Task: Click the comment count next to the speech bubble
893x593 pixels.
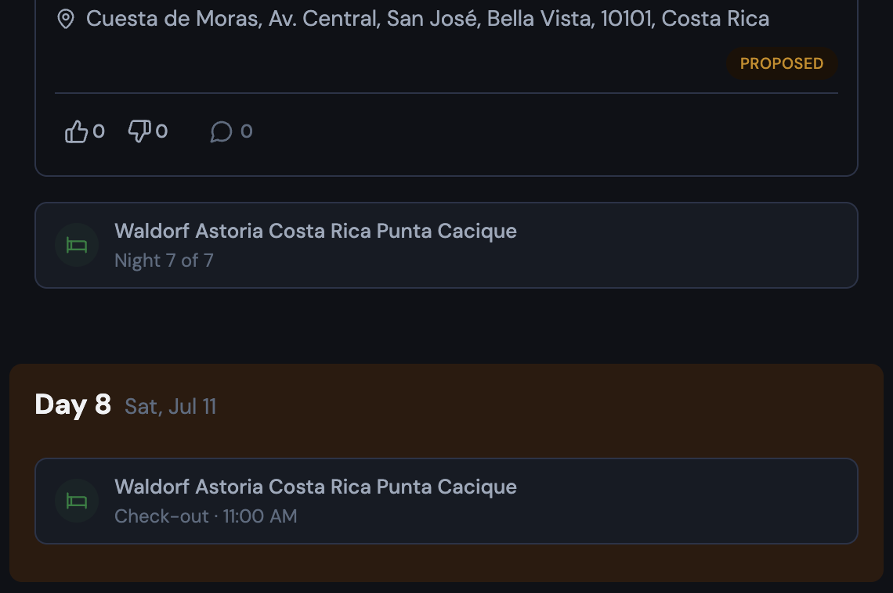Action: coord(247,131)
